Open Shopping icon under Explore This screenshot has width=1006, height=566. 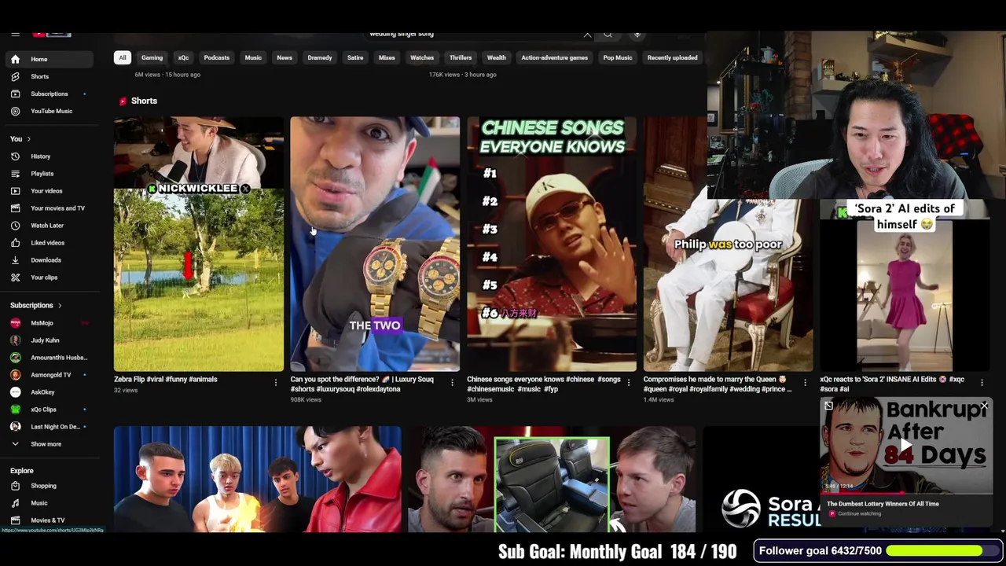click(15, 486)
